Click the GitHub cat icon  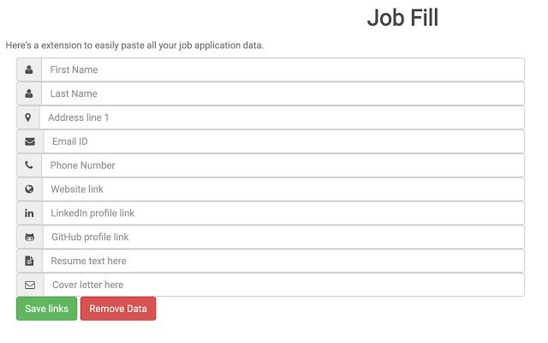[29, 238]
